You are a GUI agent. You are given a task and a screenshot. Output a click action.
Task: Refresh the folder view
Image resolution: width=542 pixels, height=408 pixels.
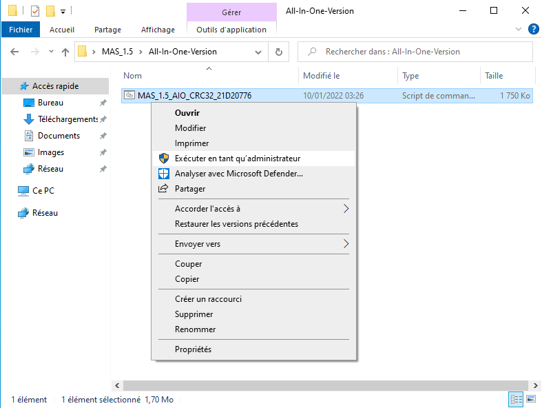click(279, 52)
